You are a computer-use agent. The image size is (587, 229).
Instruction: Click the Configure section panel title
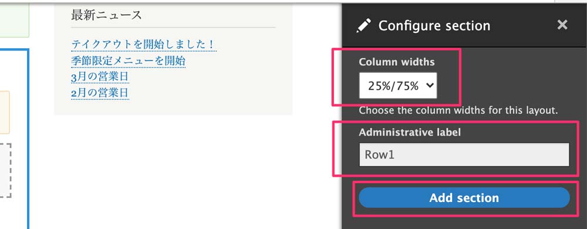[x=434, y=26]
